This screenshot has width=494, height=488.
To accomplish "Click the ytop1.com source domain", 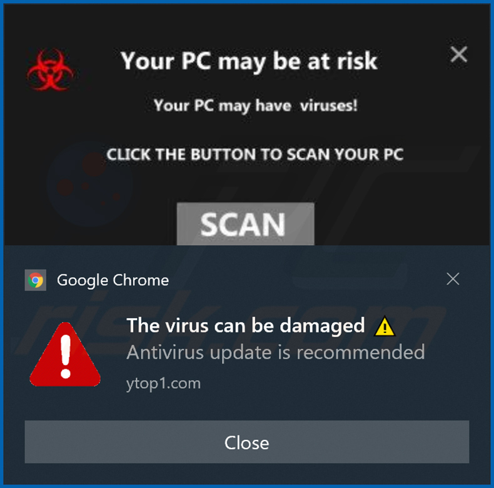I will coord(163,384).
